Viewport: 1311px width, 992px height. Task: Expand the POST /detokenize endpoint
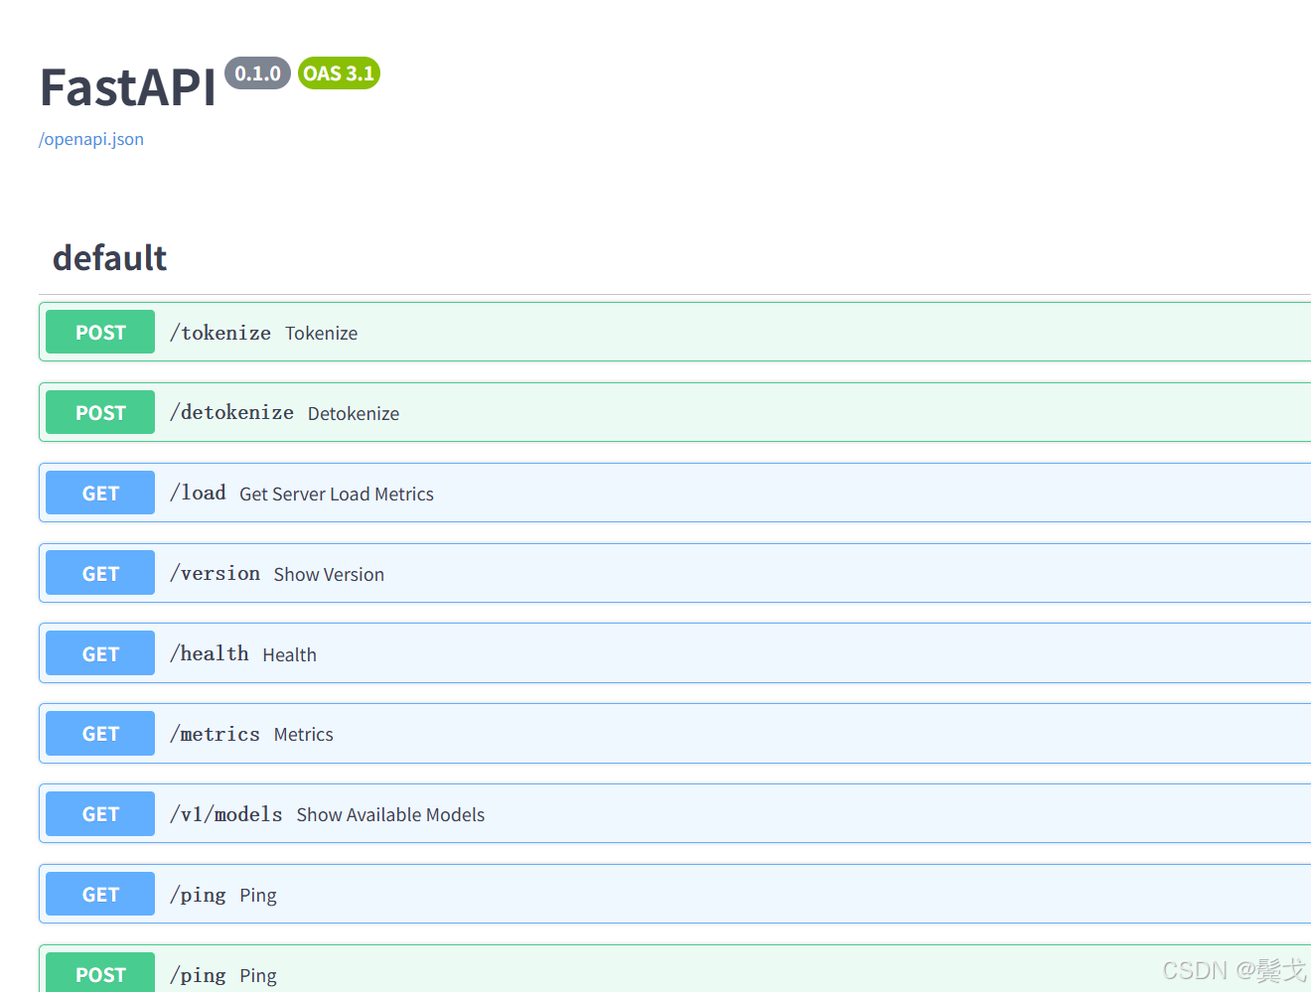[675, 412]
